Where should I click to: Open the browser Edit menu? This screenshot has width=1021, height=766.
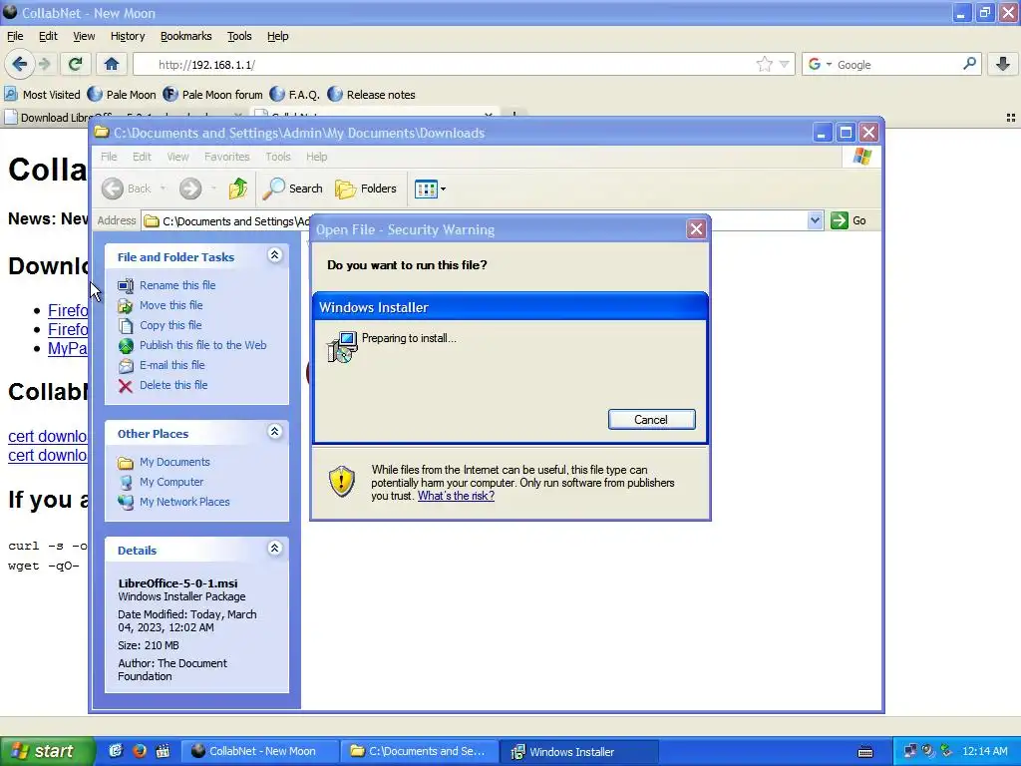tap(48, 36)
